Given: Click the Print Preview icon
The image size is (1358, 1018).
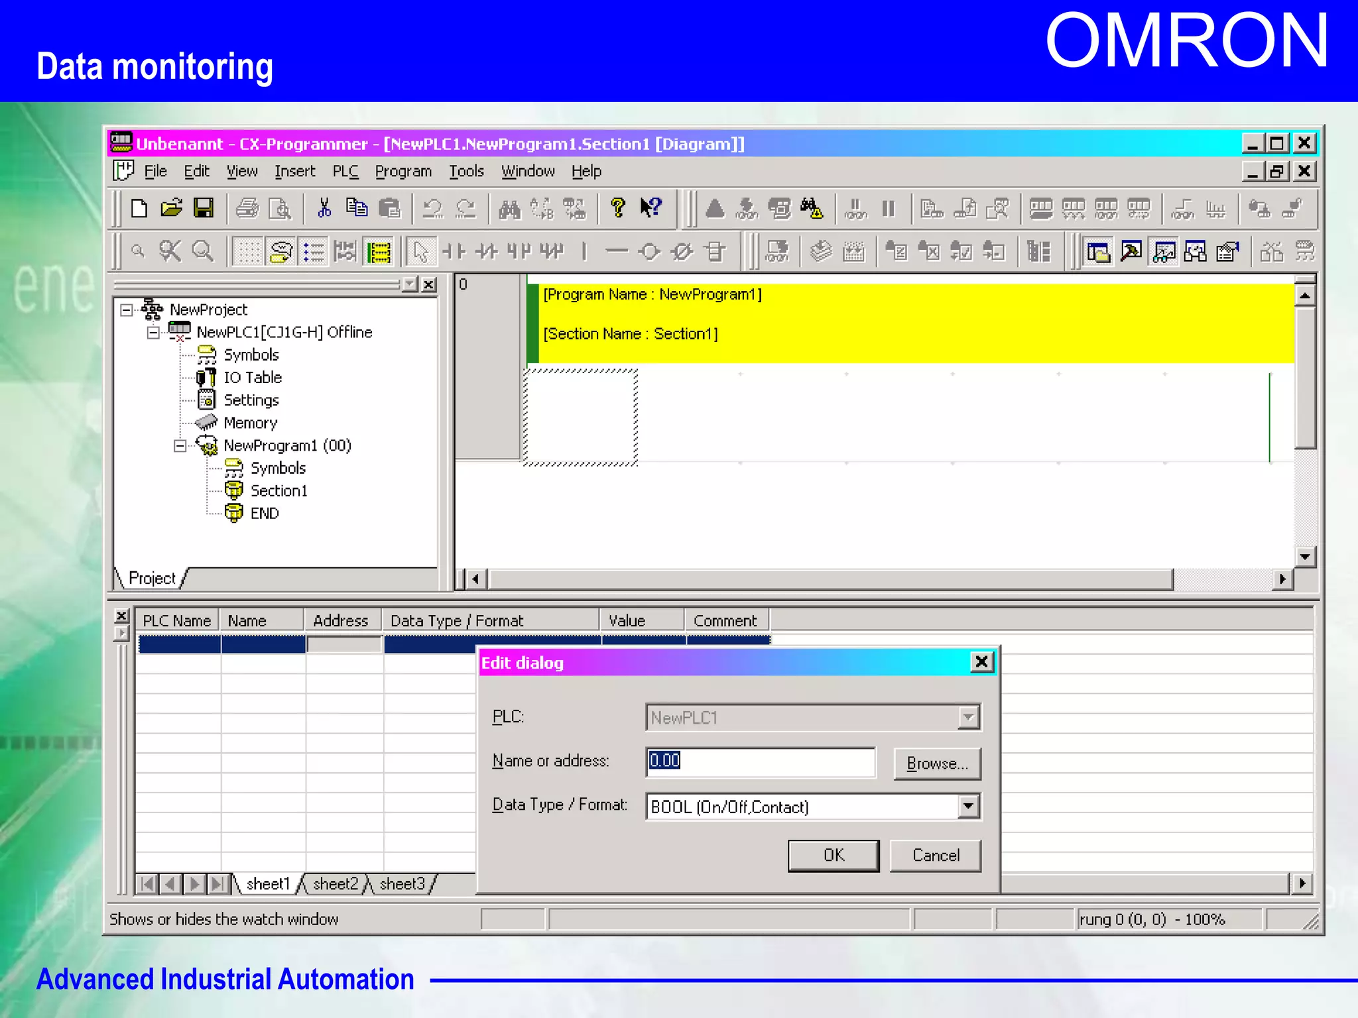Looking at the screenshot, I should [280, 208].
